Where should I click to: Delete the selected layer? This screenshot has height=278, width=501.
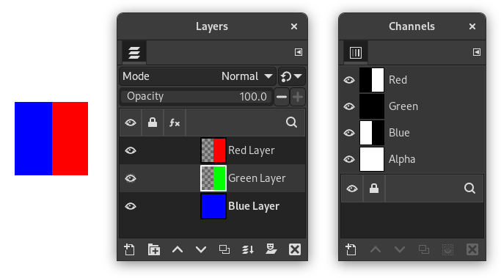(x=295, y=249)
